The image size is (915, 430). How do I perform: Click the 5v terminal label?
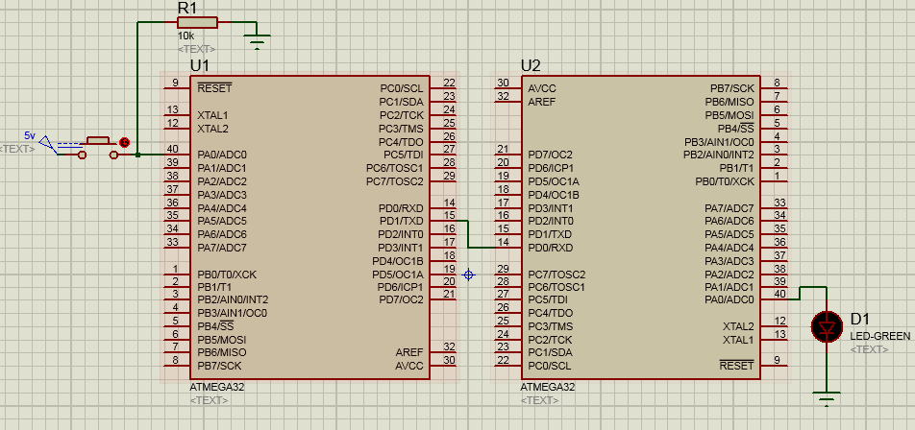tap(29, 134)
